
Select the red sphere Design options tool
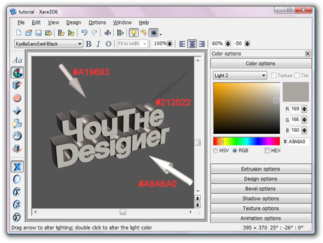(x=17, y=98)
